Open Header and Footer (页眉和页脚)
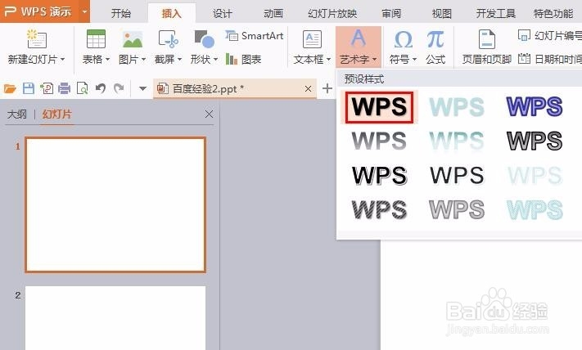 coord(486,47)
